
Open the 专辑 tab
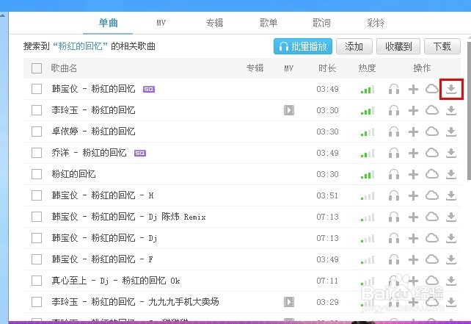[x=214, y=23]
